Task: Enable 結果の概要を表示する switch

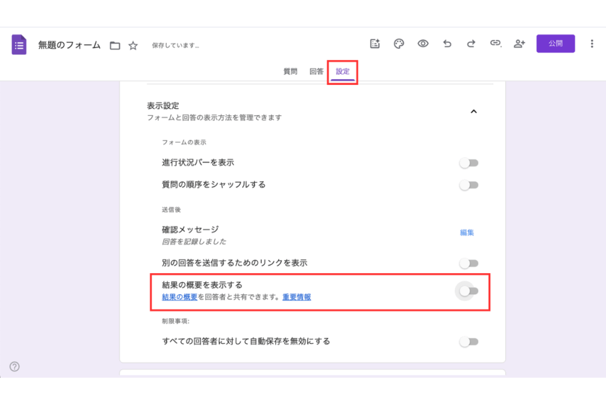Action: (x=468, y=291)
